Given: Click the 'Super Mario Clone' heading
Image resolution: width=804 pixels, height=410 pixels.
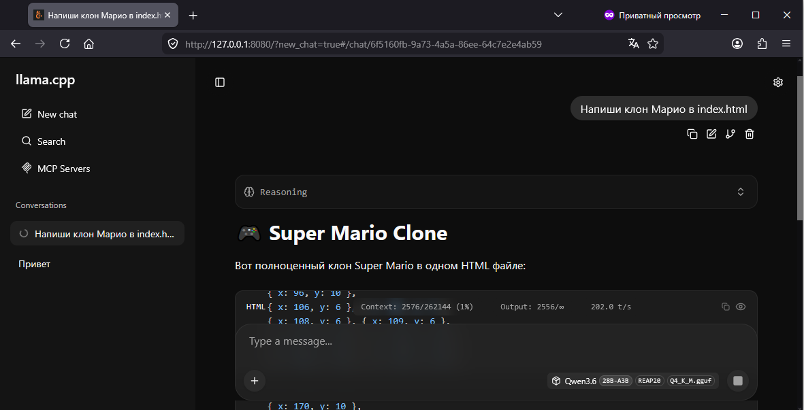Looking at the screenshot, I should tap(358, 233).
